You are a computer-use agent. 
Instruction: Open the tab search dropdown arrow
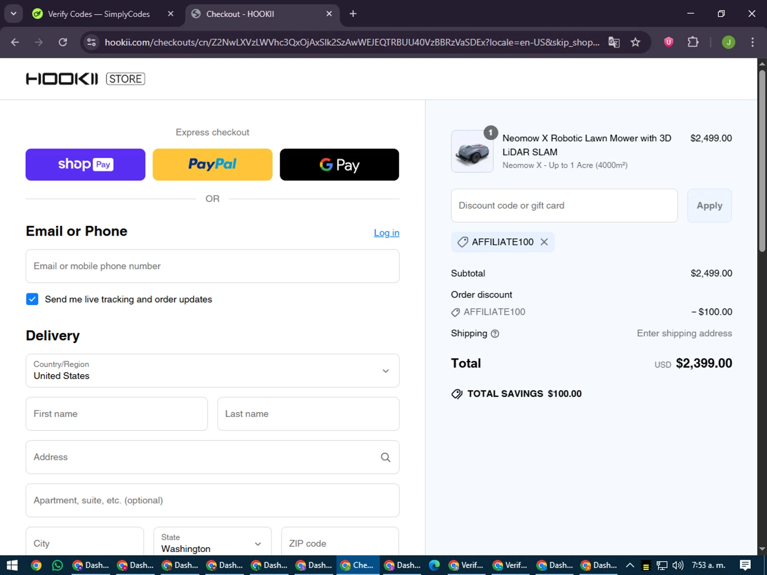point(13,14)
